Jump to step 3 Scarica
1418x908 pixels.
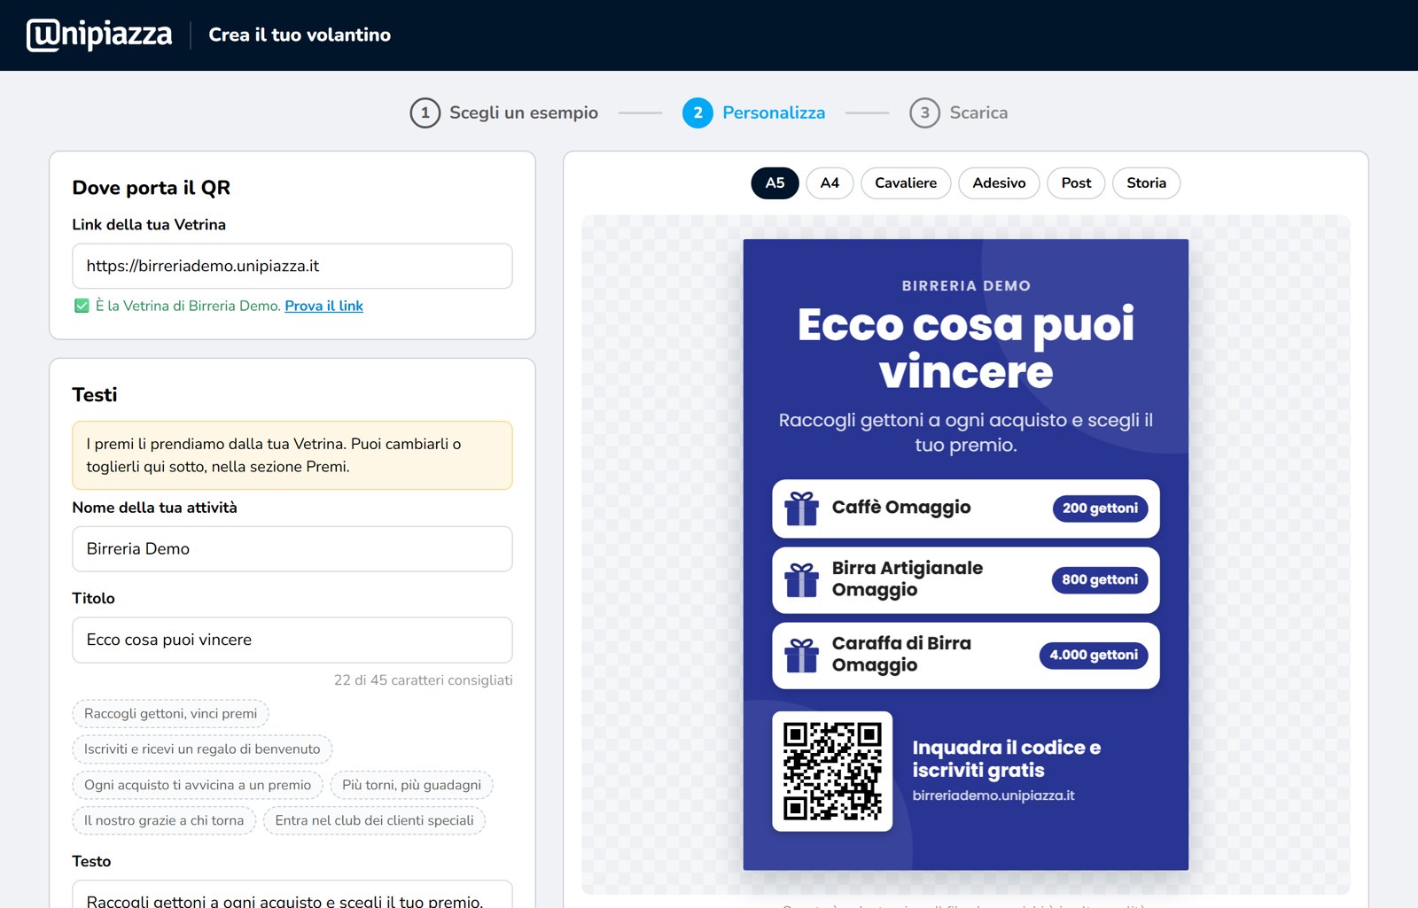[x=959, y=113]
